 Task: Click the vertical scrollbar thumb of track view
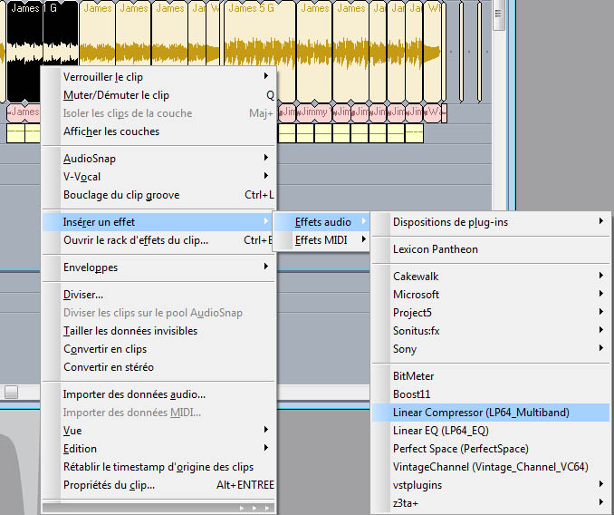pos(499,15)
